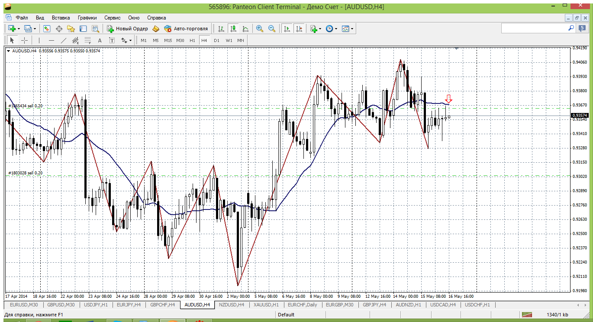Open the Market Watch panel
The height and width of the screenshot is (322, 593).
click(47, 29)
